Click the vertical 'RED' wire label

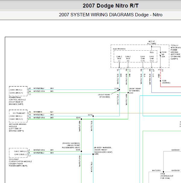pos(159,76)
